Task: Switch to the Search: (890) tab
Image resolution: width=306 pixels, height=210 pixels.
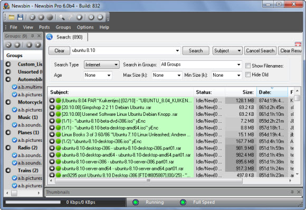Action: (x=67, y=37)
